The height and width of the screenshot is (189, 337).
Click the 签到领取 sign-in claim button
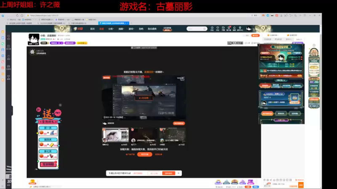48,164
